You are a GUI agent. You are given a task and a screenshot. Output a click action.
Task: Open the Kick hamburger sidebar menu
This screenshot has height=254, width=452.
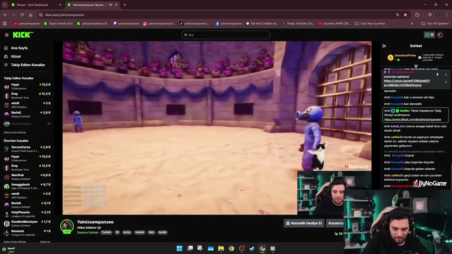(x=7, y=35)
